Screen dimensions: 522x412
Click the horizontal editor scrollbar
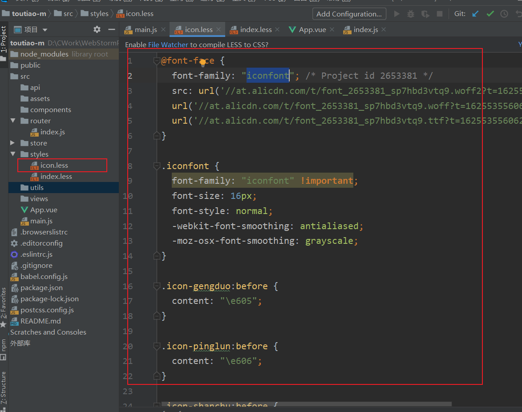click(x=306, y=404)
